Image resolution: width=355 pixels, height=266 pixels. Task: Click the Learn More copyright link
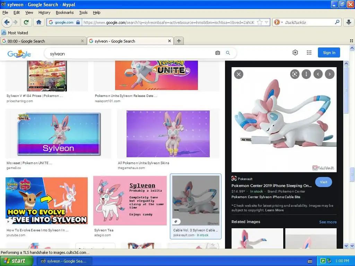275,210
